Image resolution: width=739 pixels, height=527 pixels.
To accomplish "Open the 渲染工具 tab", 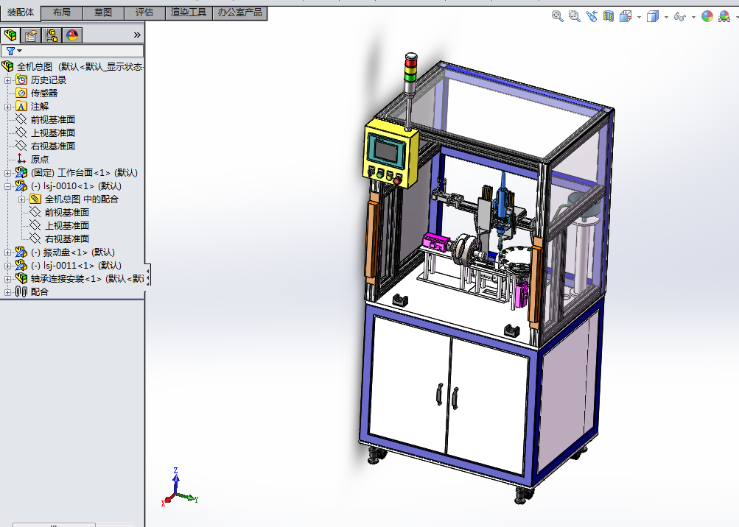I will coord(189,13).
